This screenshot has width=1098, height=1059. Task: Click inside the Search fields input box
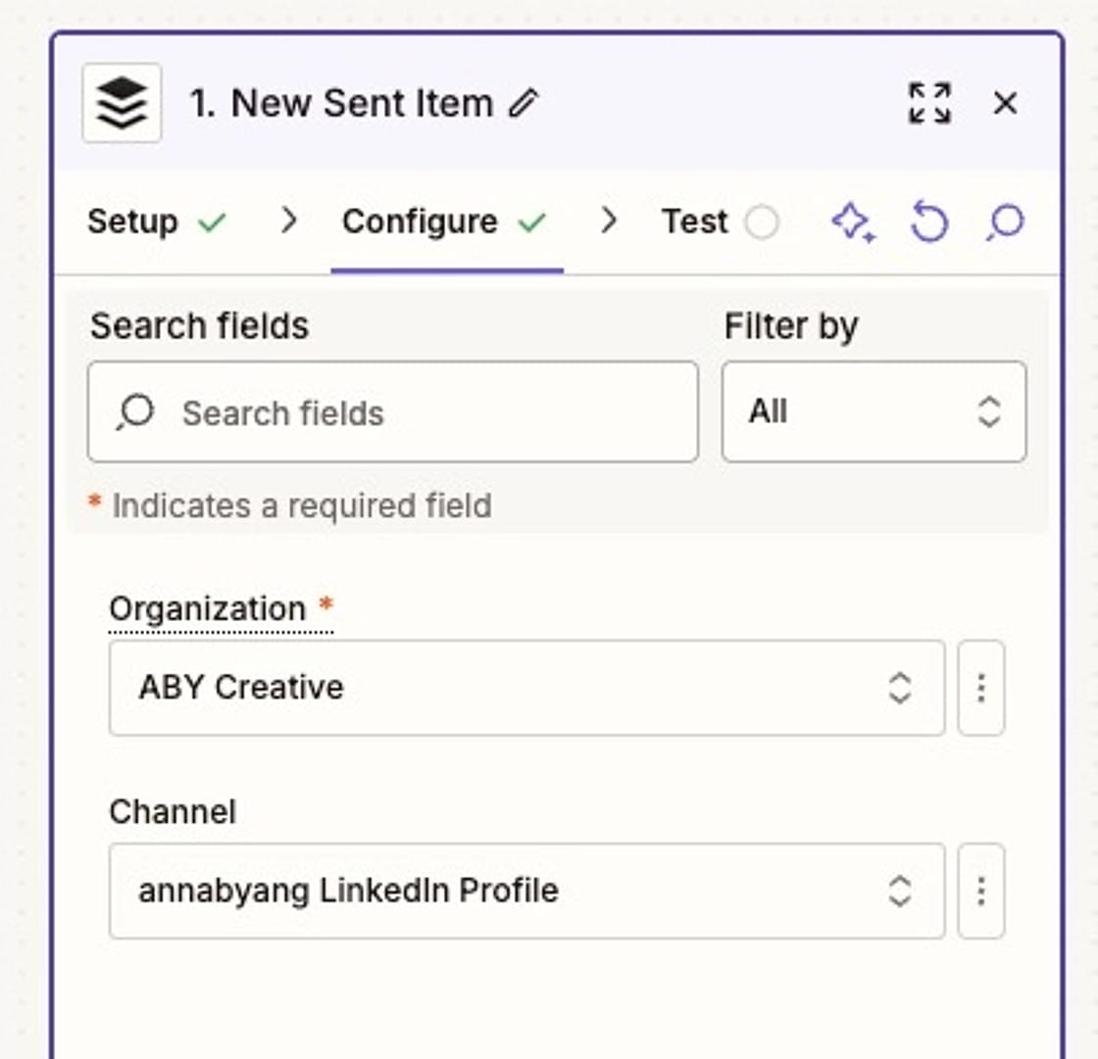(392, 411)
